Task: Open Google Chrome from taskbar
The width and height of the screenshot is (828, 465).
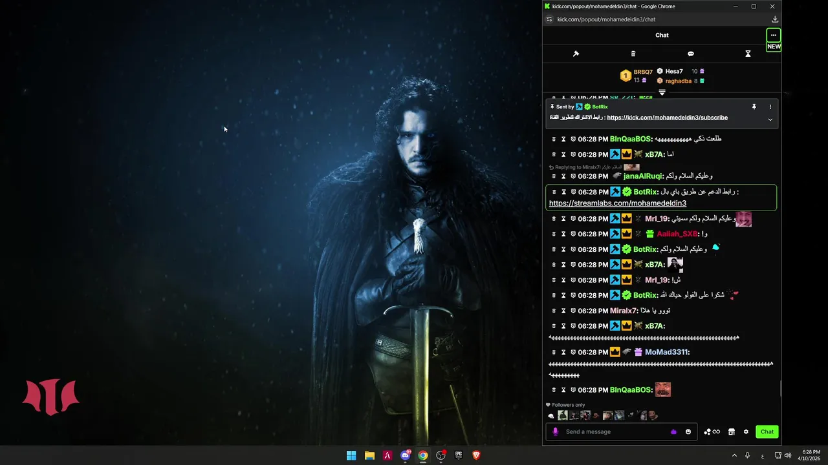Action: 423,455
